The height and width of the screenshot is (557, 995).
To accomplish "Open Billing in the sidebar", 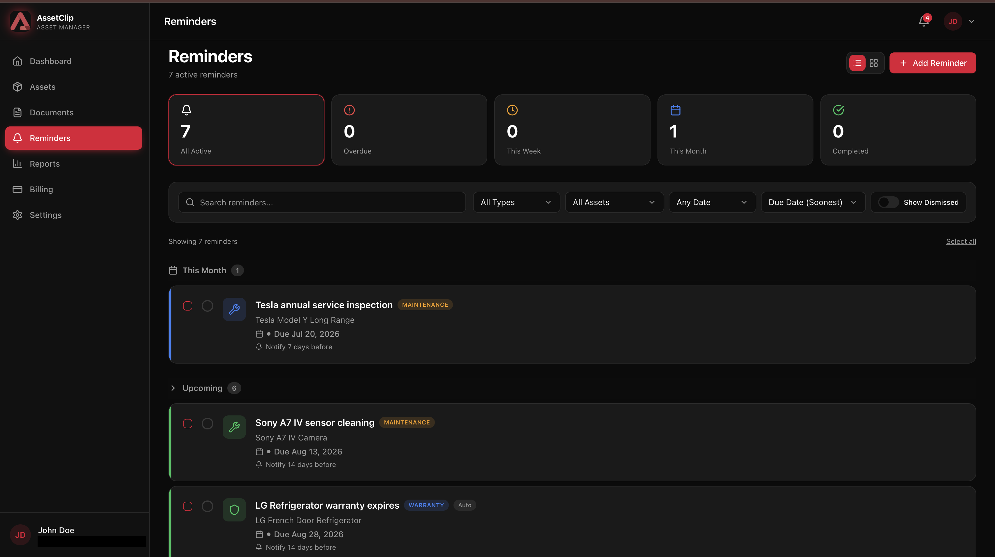I will pyautogui.click(x=74, y=190).
